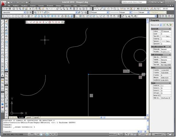Toggle Polar tracking in status bar
Screen dimensions: 176x137
point(38,134)
